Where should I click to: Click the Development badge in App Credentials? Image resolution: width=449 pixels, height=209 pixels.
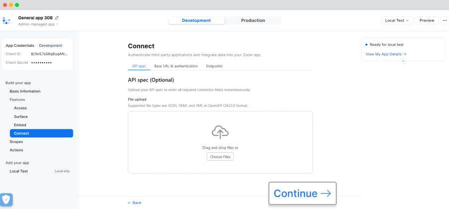[x=51, y=45]
